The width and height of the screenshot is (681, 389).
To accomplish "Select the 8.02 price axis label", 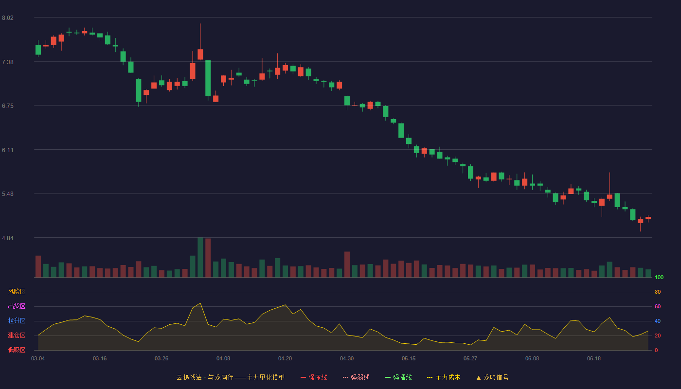I will tap(8, 18).
